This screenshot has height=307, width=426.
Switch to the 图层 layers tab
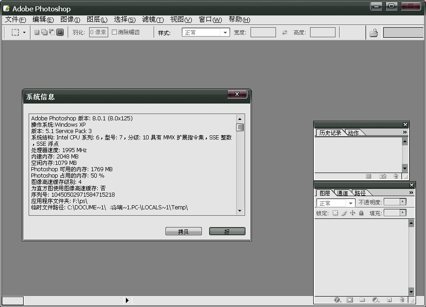tap(325, 193)
